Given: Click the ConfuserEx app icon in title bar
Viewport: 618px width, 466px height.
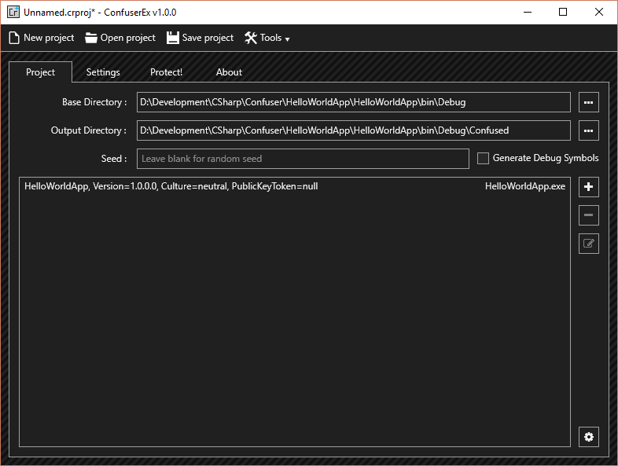Looking at the screenshot, I should [x=13, y=12].
